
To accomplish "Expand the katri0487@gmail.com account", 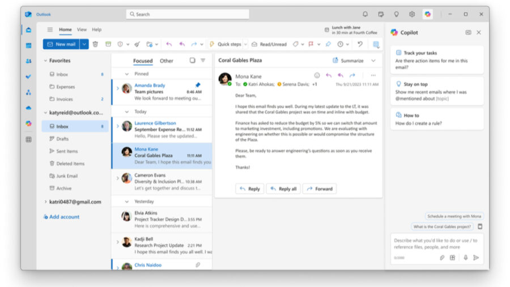I will tap(45, 202).
